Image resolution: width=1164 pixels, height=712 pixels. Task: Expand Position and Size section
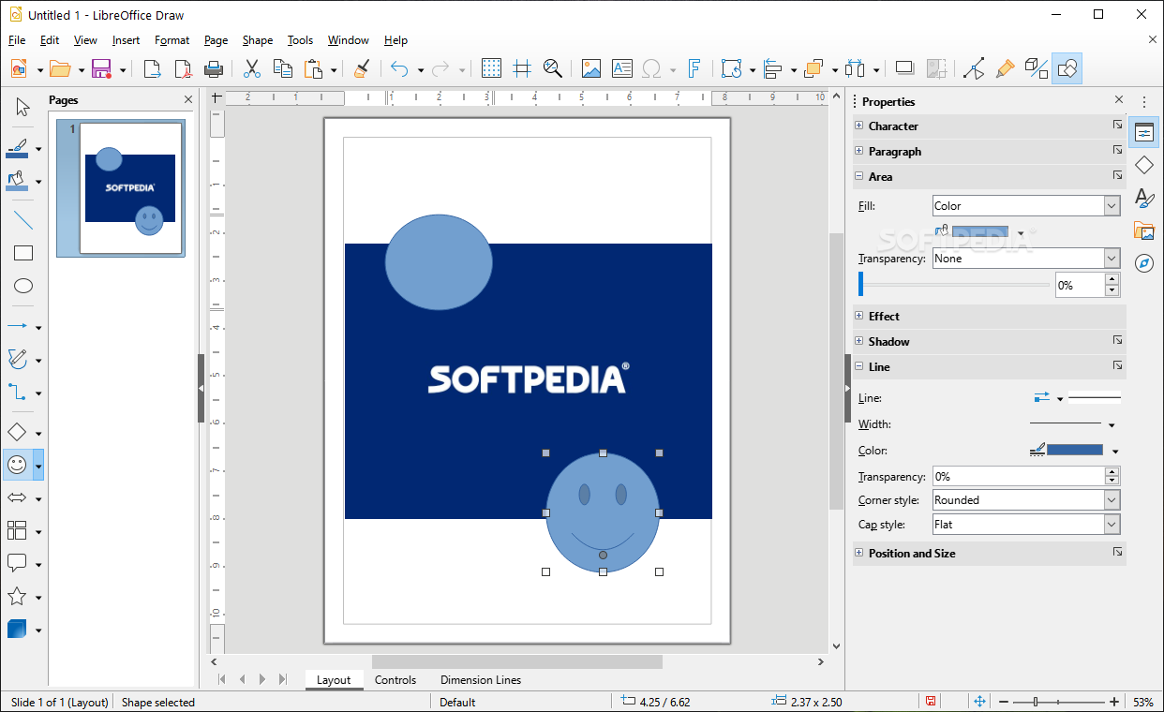(858, 553)
